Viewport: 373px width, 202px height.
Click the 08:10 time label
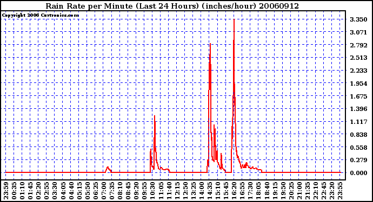120,191
